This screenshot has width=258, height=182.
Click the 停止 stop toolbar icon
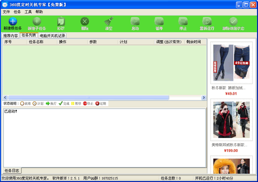coord(183,21)
